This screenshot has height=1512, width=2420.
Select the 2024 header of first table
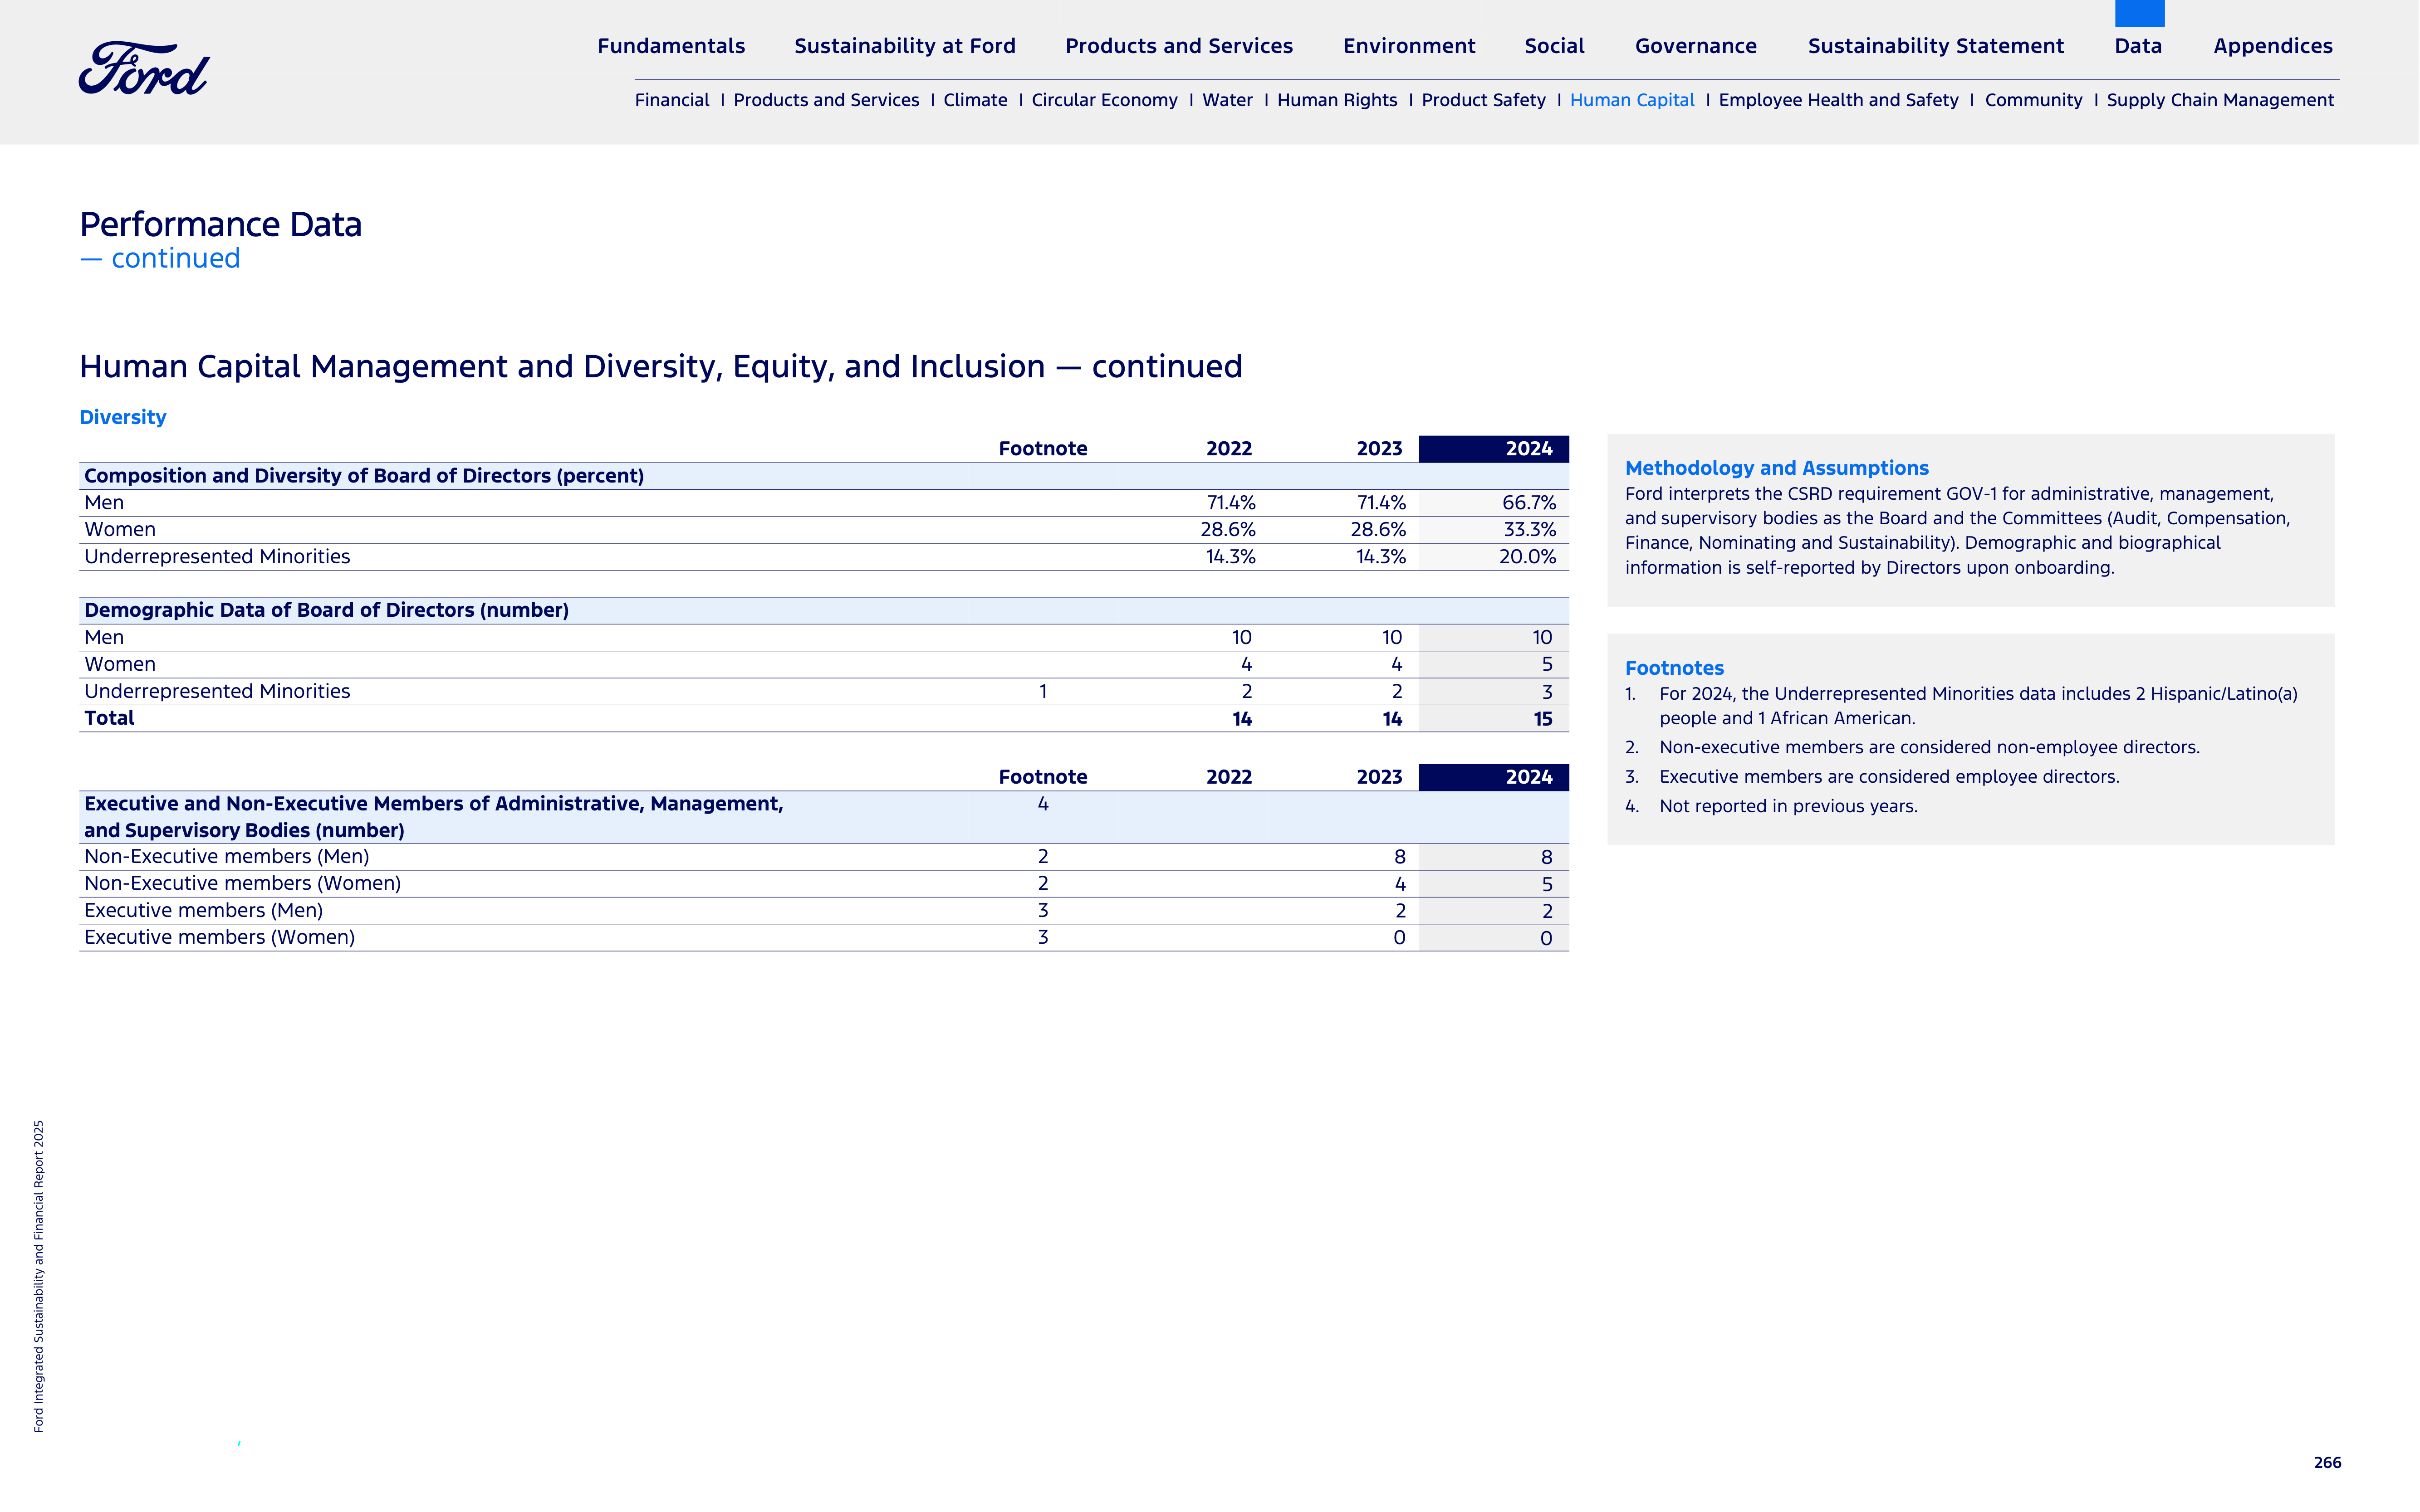pyautogui.click(x=1494, y=449)
